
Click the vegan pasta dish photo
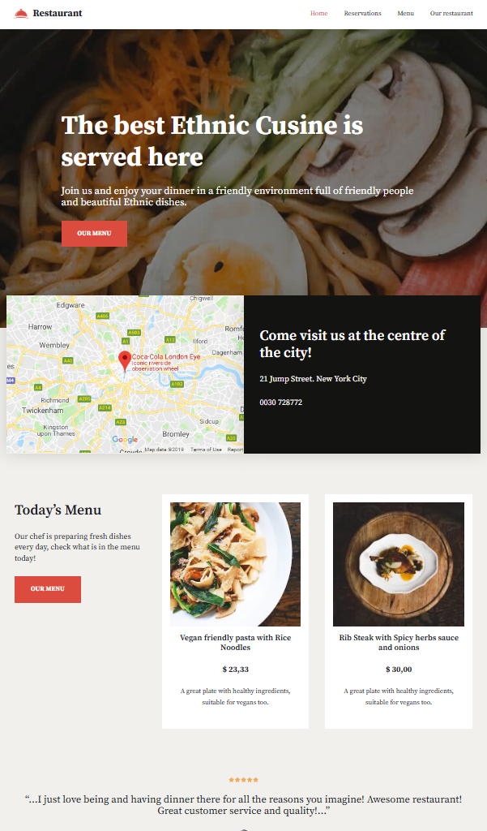pyautogui.click(x=236, y=565)
